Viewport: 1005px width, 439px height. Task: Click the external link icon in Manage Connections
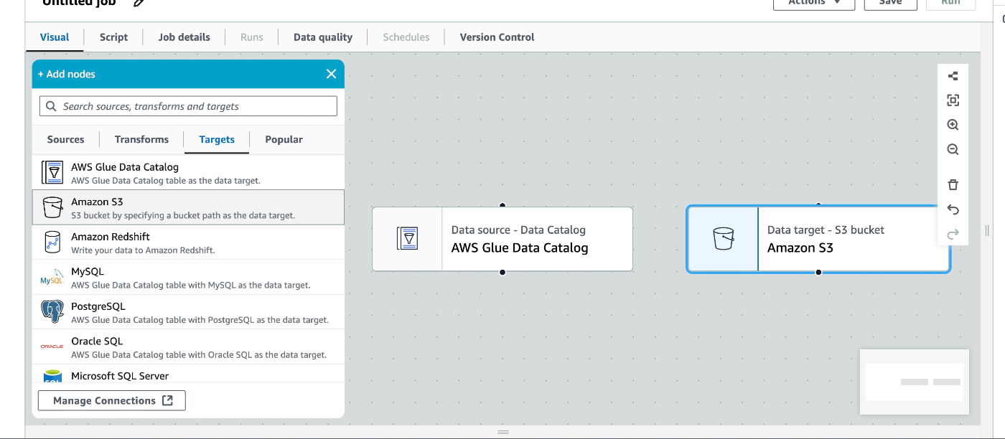pyautogui.click(x=167, y=400)
